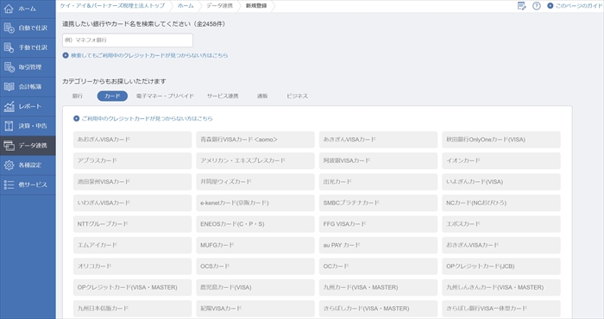
Task: Click the 自動で仕訳 sidebar icon
Action: [9, 28]
